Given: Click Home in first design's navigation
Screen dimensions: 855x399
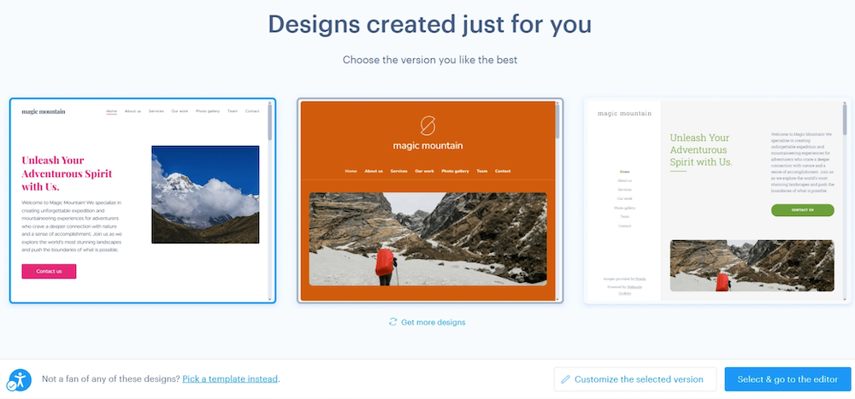Looking at the screenshot, I should [111, 111].
